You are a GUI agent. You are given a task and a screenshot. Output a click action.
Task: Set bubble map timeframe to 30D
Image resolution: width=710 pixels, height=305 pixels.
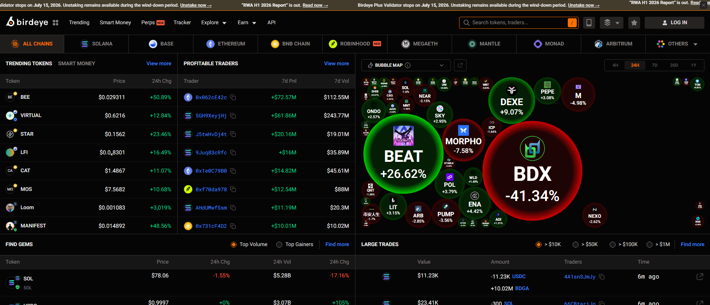coord(674,65)
